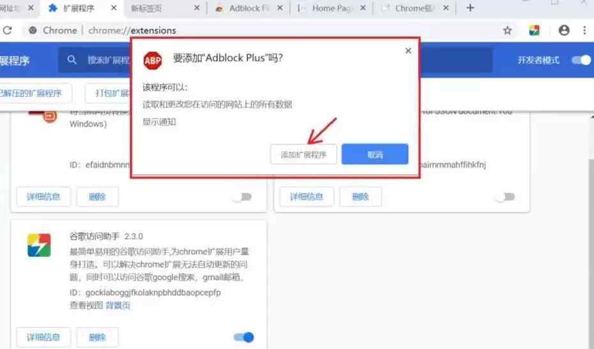594x349 pixels.
Task: Click 添加扩展程序 button to add extension
Action: pyautogui.click(x=303, y=154)
